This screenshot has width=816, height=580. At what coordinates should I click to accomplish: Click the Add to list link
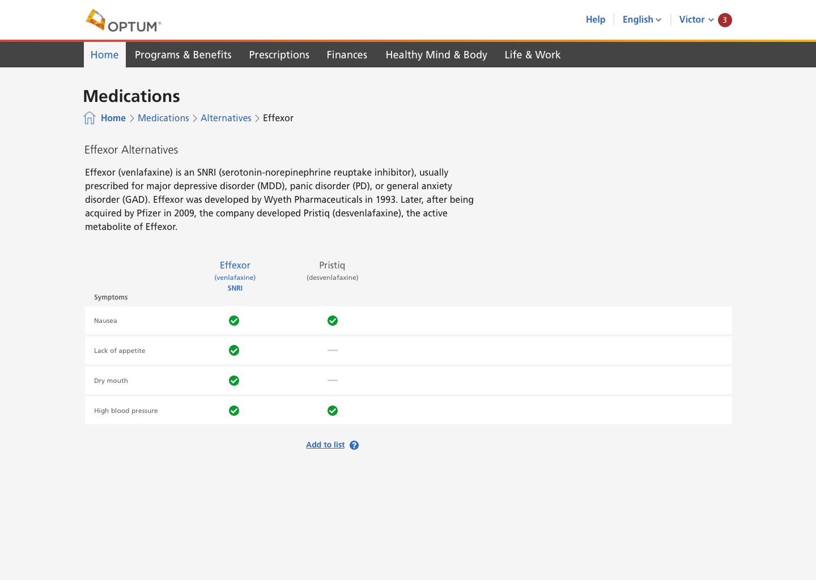point(325,445)
